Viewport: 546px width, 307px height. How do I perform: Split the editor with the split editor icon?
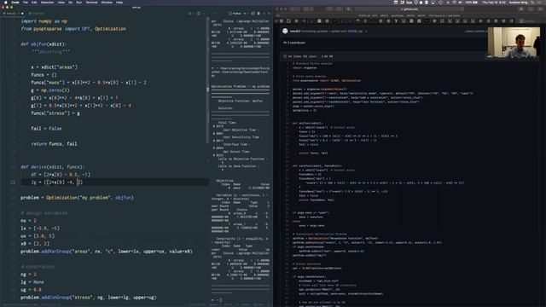pyautogui.click(x=199, y=14)
